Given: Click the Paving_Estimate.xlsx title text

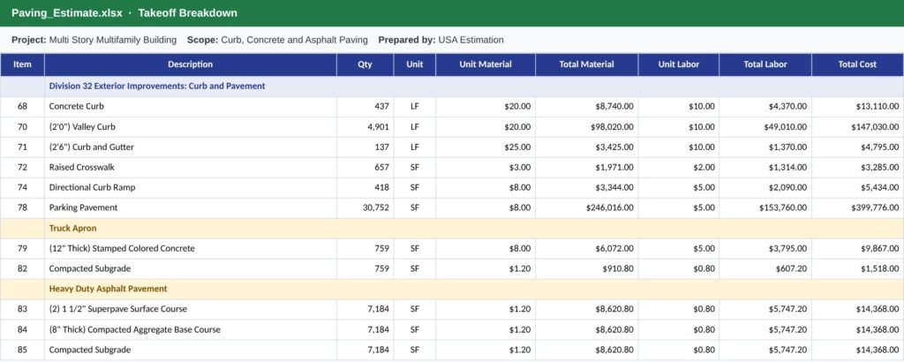Looking at the screenshot, I should 67,12.
